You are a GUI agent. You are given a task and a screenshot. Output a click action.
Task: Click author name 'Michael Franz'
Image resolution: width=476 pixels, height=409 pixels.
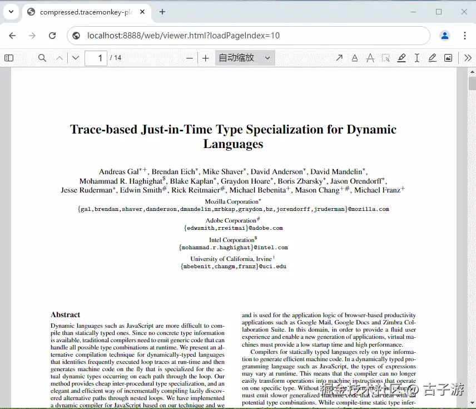point(378,190)
